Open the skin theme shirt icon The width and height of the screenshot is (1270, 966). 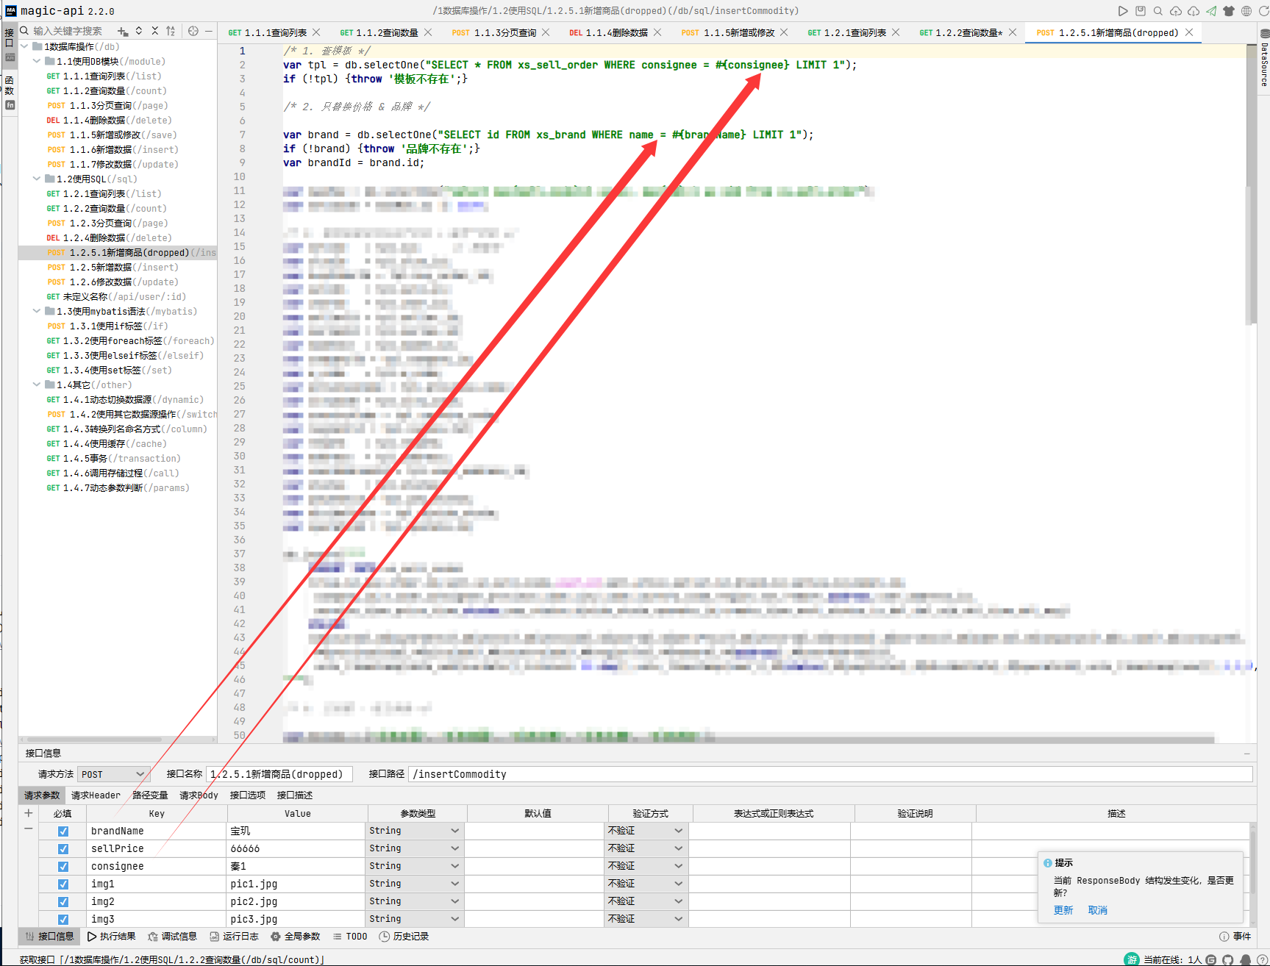click(x=1228, y=11)
